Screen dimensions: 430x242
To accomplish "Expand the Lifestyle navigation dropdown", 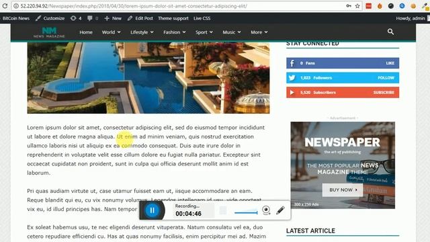I will [x=142, y=32].
